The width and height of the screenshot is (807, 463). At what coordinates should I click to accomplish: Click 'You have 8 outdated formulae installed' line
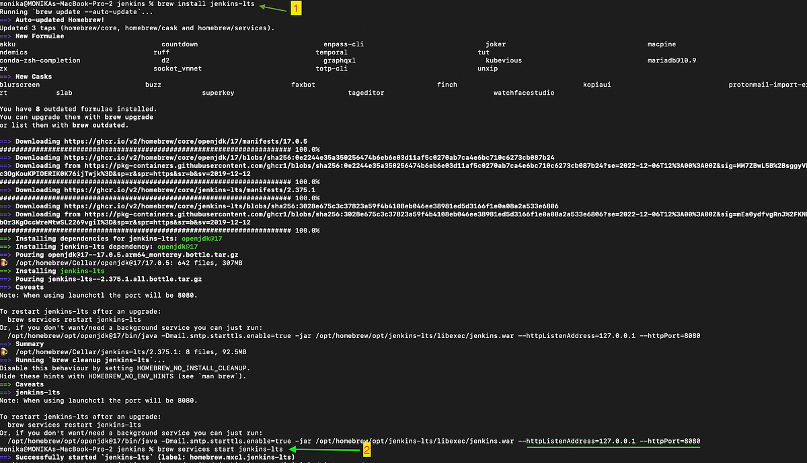(x=79, y=109)
